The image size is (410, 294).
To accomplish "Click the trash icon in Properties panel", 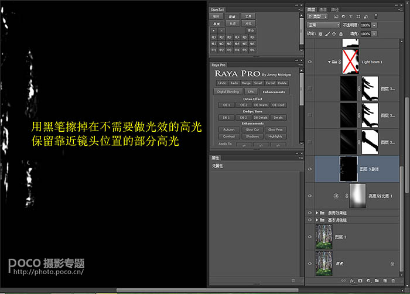I will (x=293, y=281).
